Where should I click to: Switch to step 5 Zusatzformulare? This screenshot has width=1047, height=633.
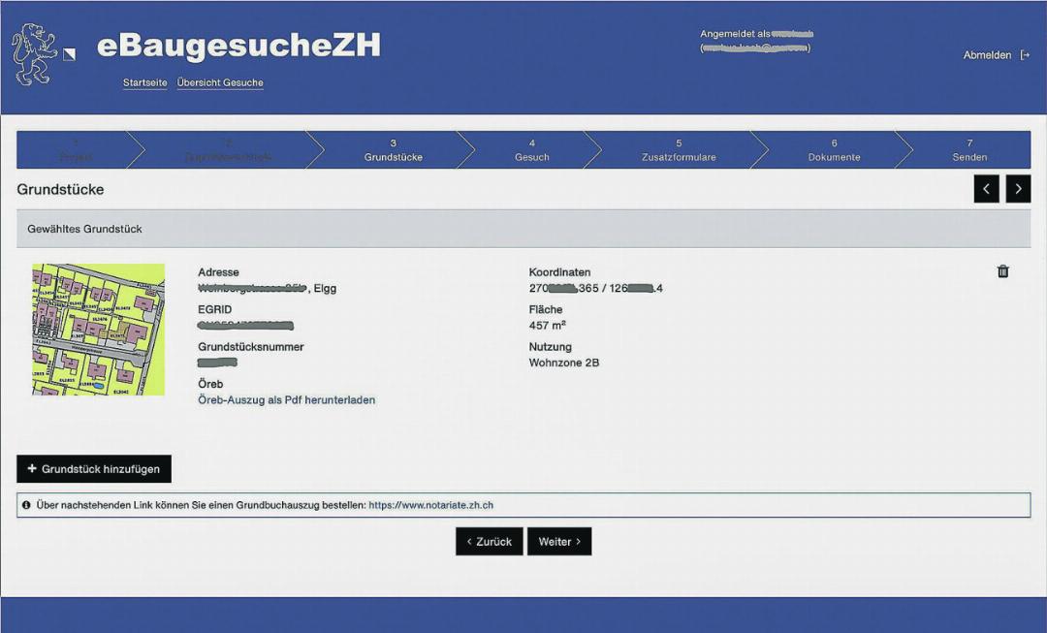tap(679, 150)
